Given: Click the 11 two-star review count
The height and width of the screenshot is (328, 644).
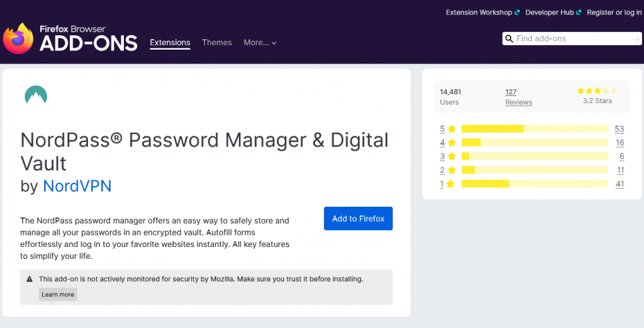Looking at the screenshot, I should pyautogui.click(x=620, y=170).
